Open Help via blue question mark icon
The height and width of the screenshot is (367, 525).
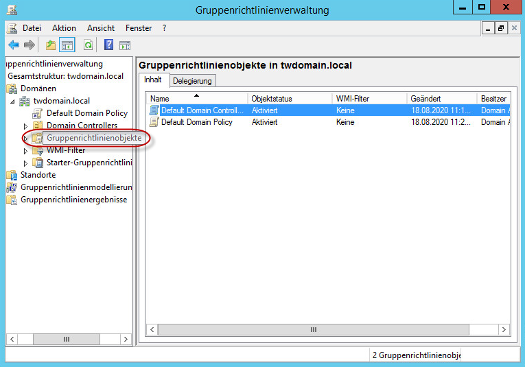108,45
